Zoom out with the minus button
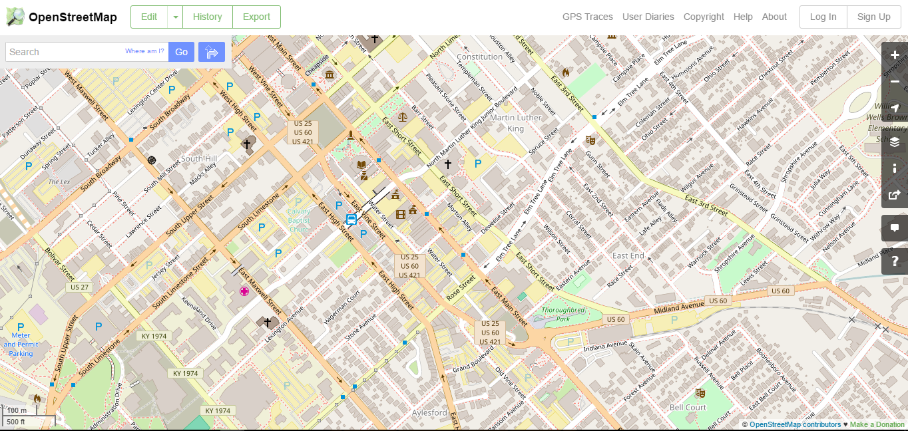The height and width of the screenshot is (431, 908). (895, 82)
